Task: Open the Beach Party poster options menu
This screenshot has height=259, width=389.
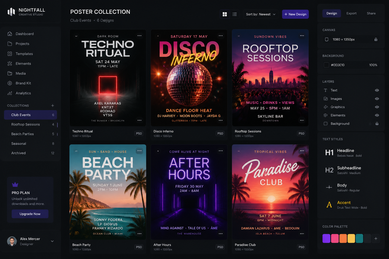Action: [140, 151]
